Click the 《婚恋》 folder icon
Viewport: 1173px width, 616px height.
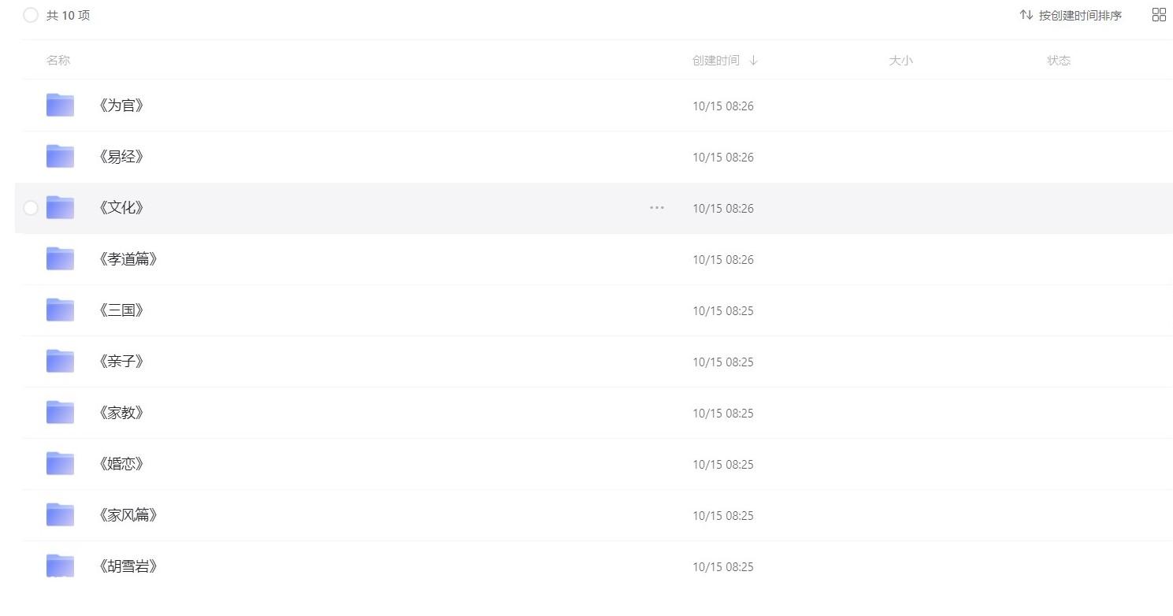click(60, 463)
